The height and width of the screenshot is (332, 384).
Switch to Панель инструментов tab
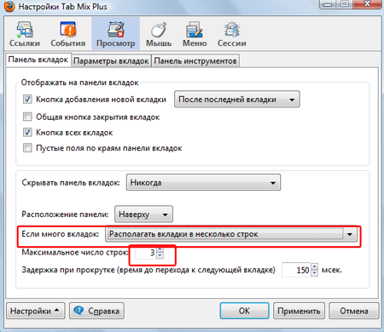click(195, 61)
